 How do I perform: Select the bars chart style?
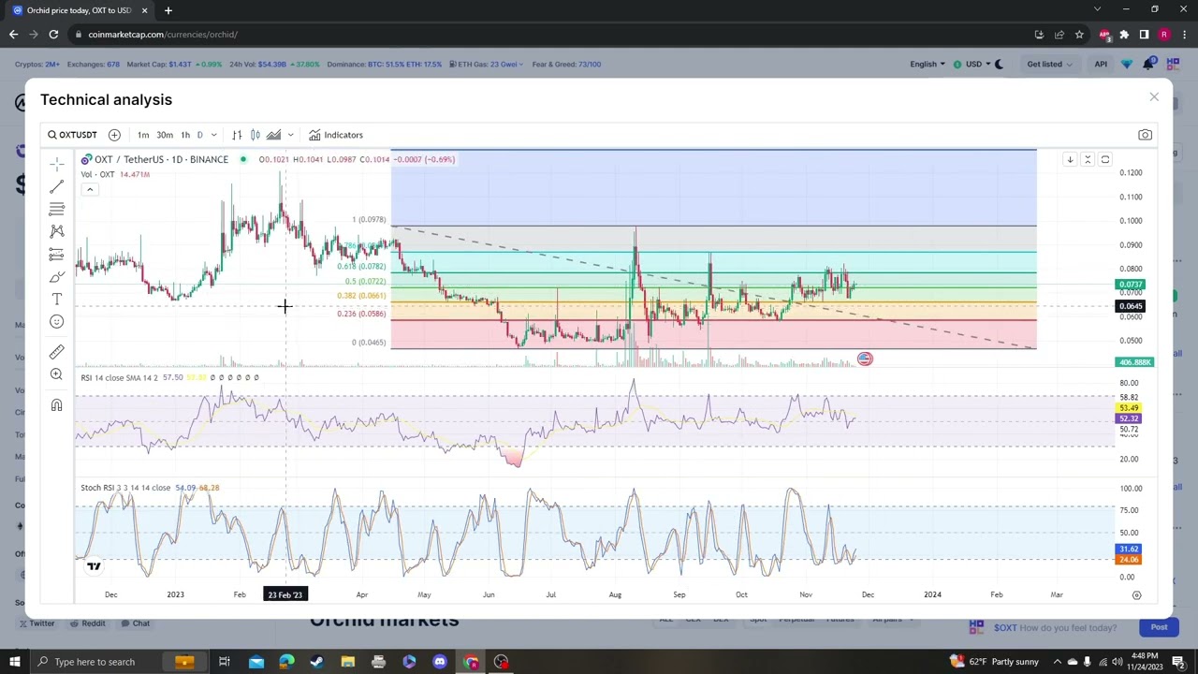click(x=237, y=135)
